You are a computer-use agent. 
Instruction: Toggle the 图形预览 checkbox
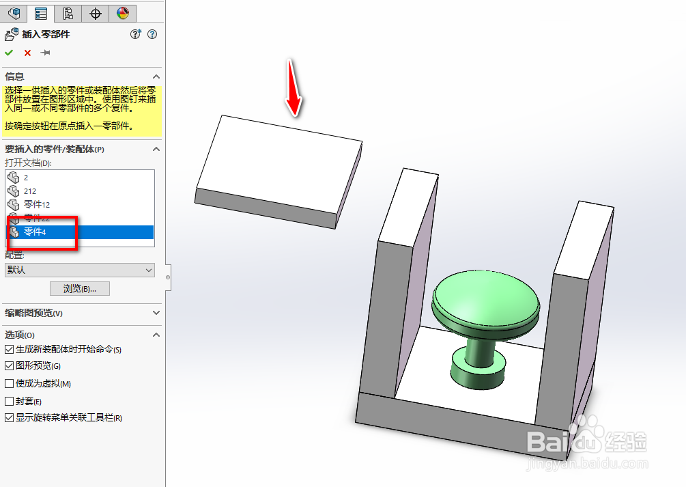pos(9,365)
